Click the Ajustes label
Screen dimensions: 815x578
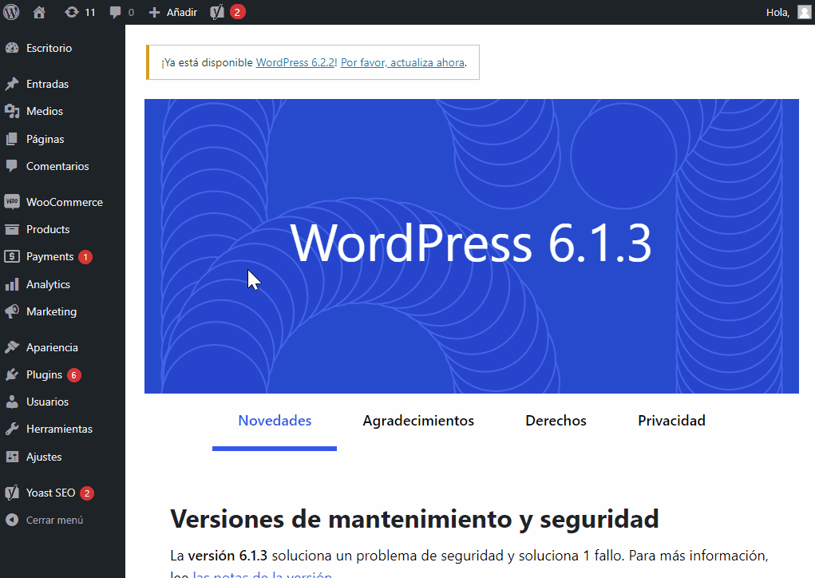click(44, 457)
